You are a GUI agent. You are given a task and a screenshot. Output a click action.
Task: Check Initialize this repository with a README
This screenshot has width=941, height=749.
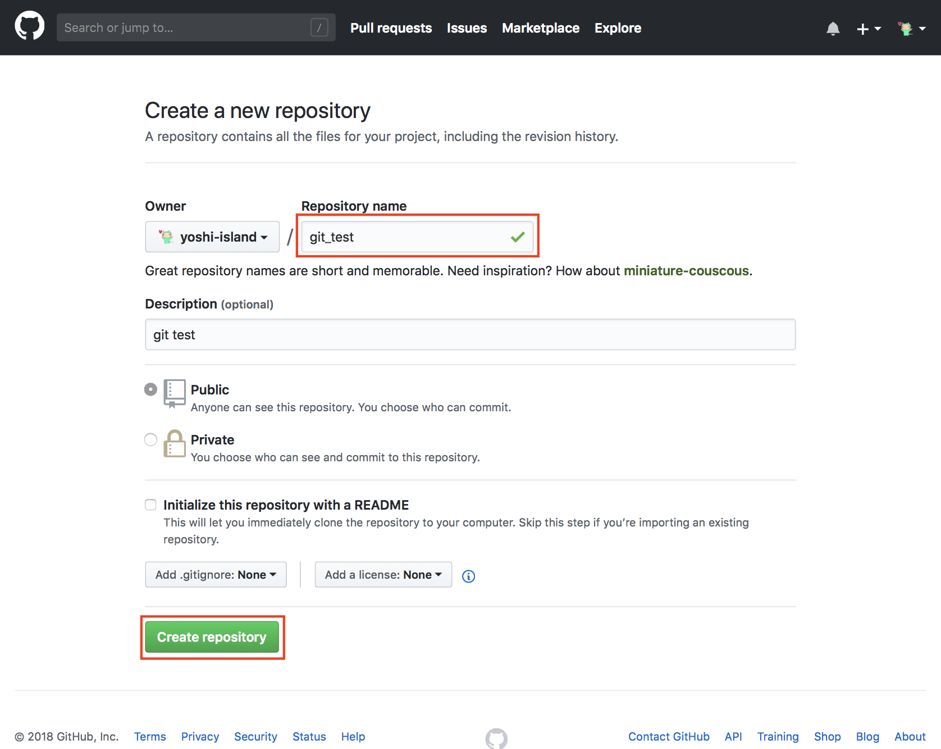tap(150, 505)
